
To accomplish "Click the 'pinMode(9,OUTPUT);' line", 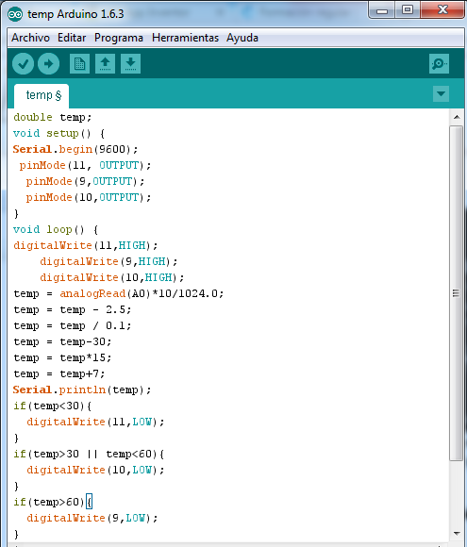I will pos(85,182).
